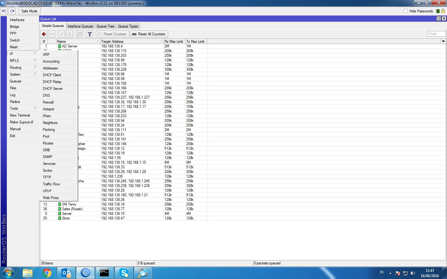Click the Undo arrow icon
447x279 pixels.
pos(4,11)
